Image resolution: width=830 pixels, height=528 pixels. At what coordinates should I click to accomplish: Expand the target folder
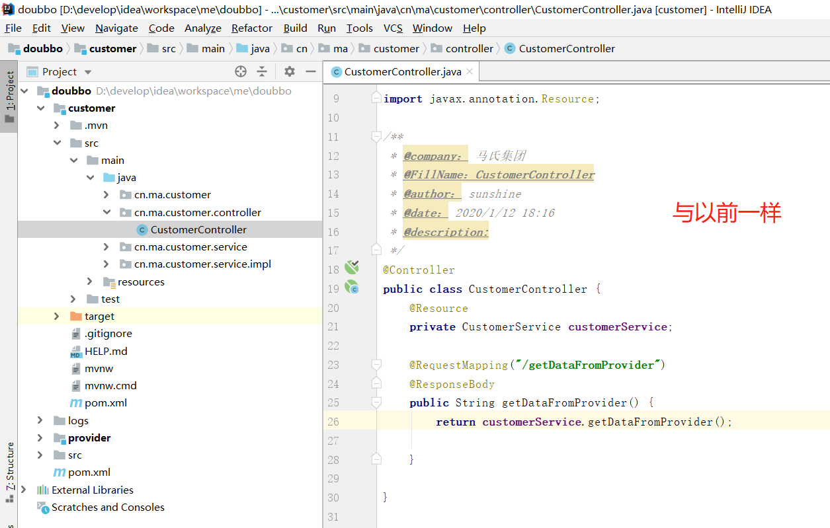pyautogui.click(x=57, y=317)
